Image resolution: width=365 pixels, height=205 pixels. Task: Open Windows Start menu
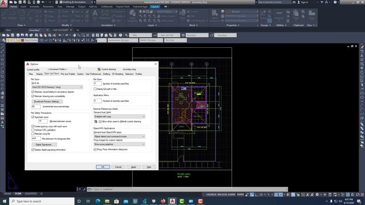pos(5,201)
